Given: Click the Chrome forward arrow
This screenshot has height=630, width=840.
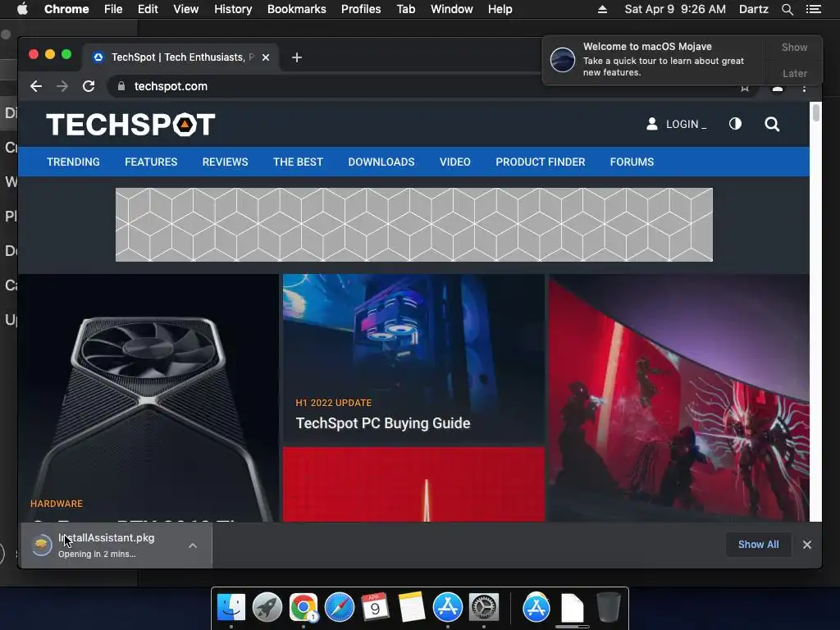Looking at the screenshot, I should (x=62, y=86).
